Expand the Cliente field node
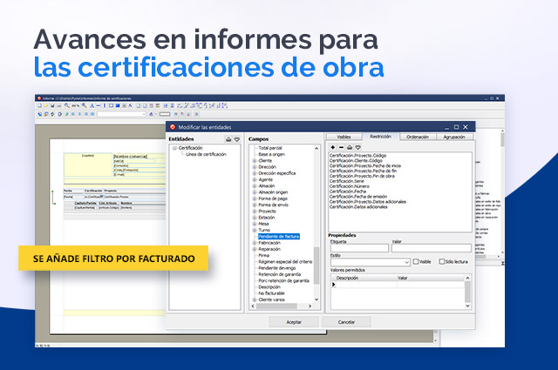This screenshot has height=370, width=558. [x=255, y=161]
